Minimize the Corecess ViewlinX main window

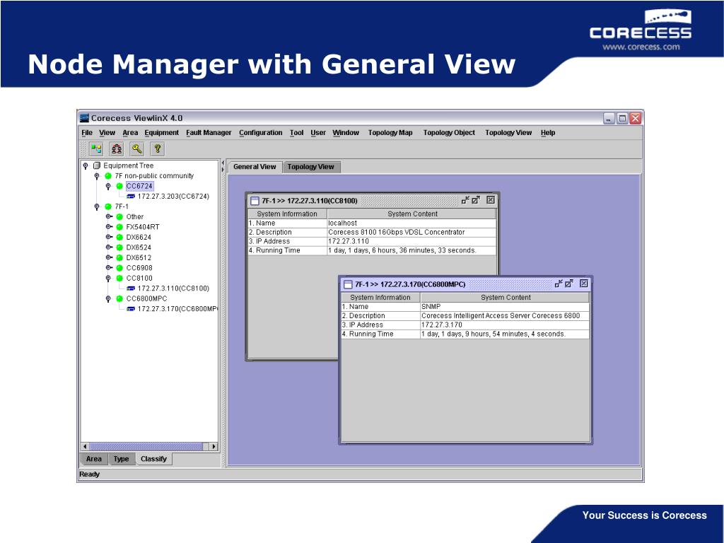tap(609, 118)
